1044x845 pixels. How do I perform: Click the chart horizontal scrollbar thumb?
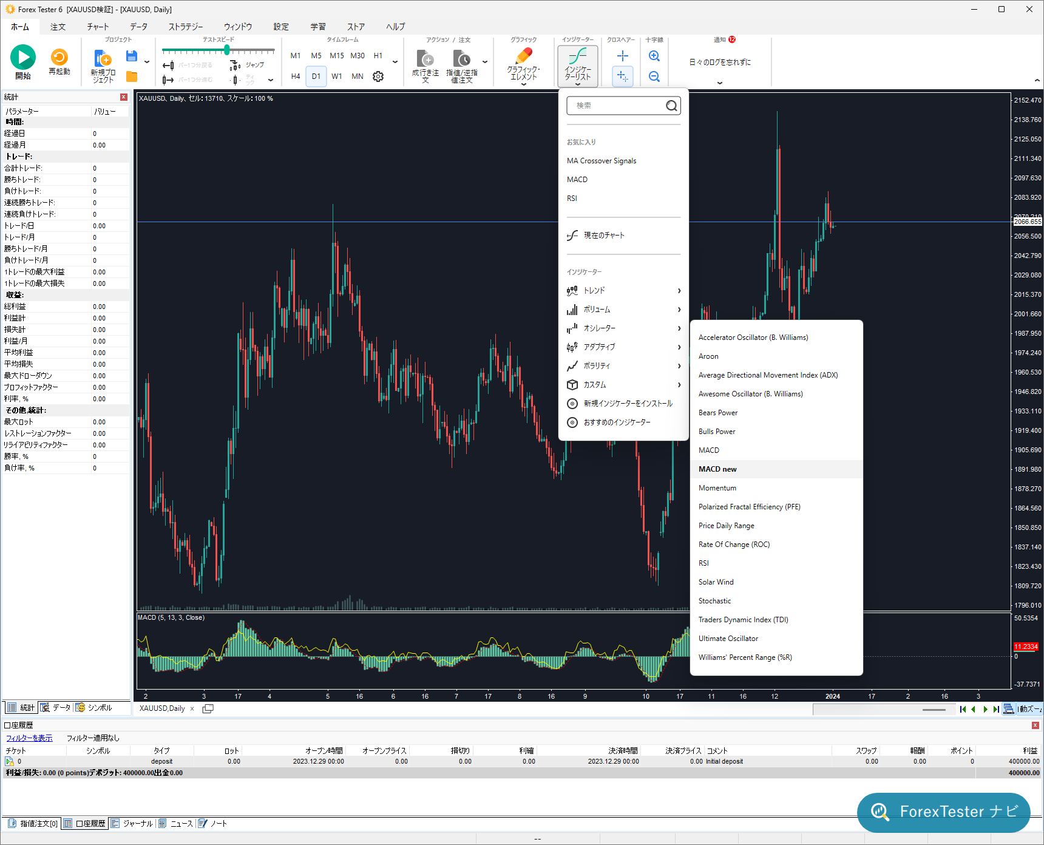pos(934,710)
